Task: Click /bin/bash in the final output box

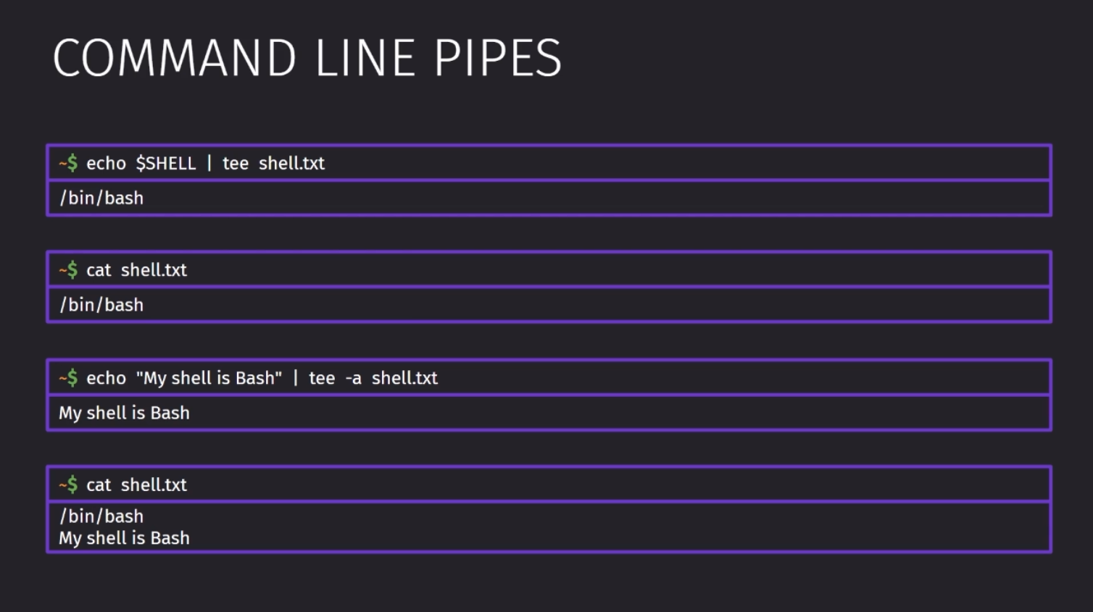Action: point(101,516)
